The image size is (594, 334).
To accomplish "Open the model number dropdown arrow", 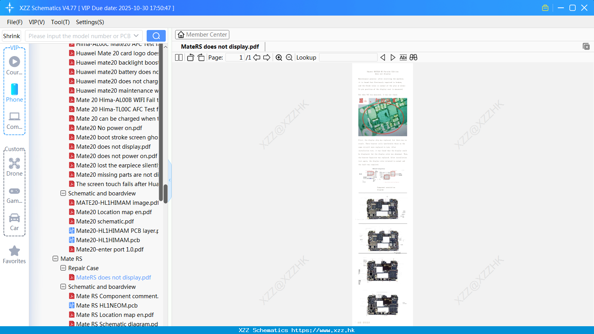I will click(x=136, y=36).
